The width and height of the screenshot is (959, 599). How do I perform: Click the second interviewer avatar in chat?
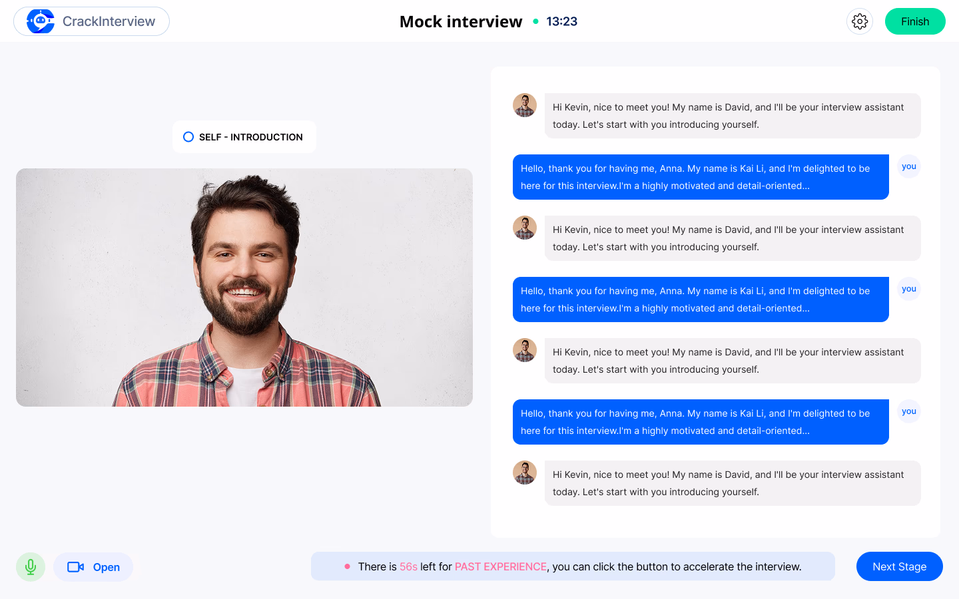click(x=525, y=228)
